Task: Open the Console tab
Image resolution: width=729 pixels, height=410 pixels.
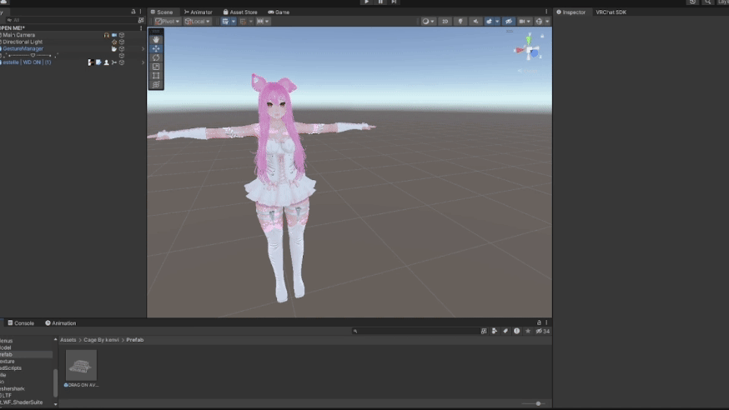Action: [x=21, y=323]
